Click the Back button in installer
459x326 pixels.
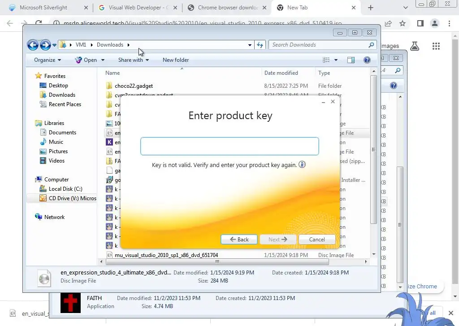tap(239, 240)
